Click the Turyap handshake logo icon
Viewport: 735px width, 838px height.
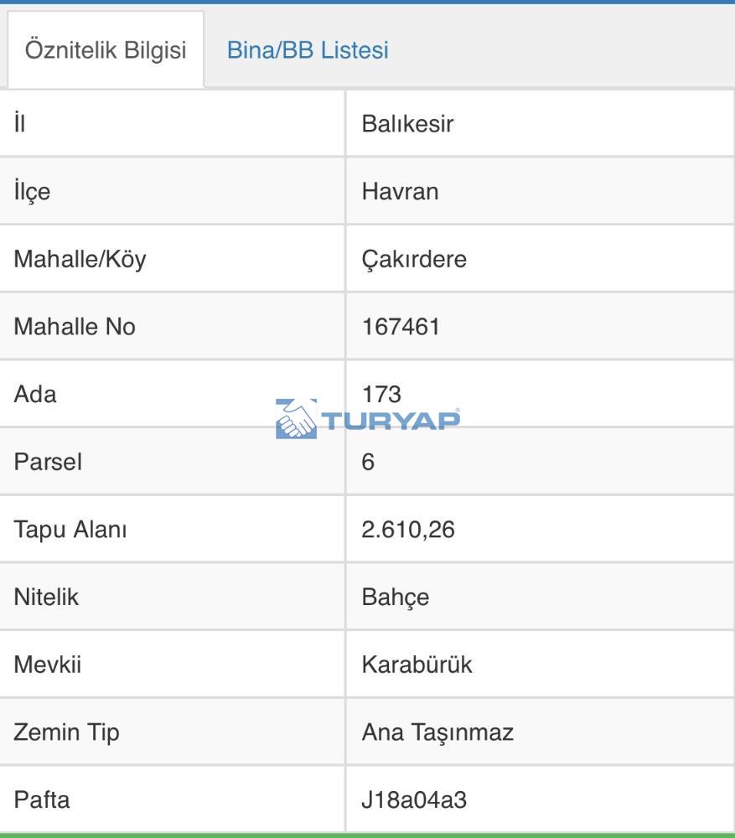click(296, 418)
